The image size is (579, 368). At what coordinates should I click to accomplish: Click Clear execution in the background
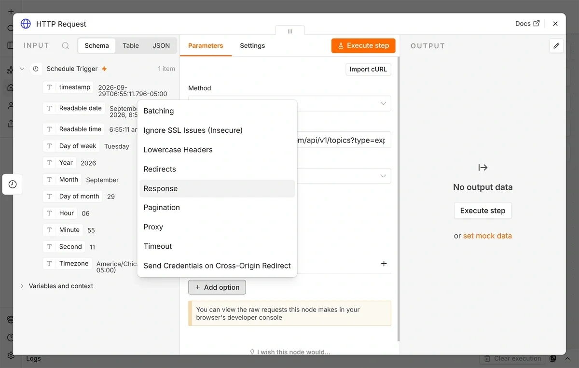(512, 358)
